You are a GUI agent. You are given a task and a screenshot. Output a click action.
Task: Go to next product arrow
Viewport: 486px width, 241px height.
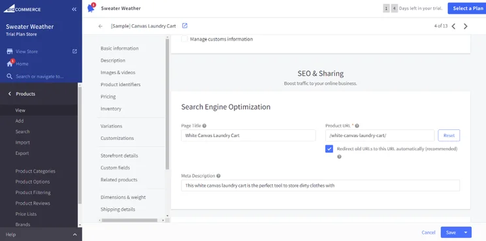pos(466,26)
